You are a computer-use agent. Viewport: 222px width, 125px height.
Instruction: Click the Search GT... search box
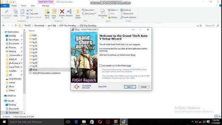click(212, 26)
